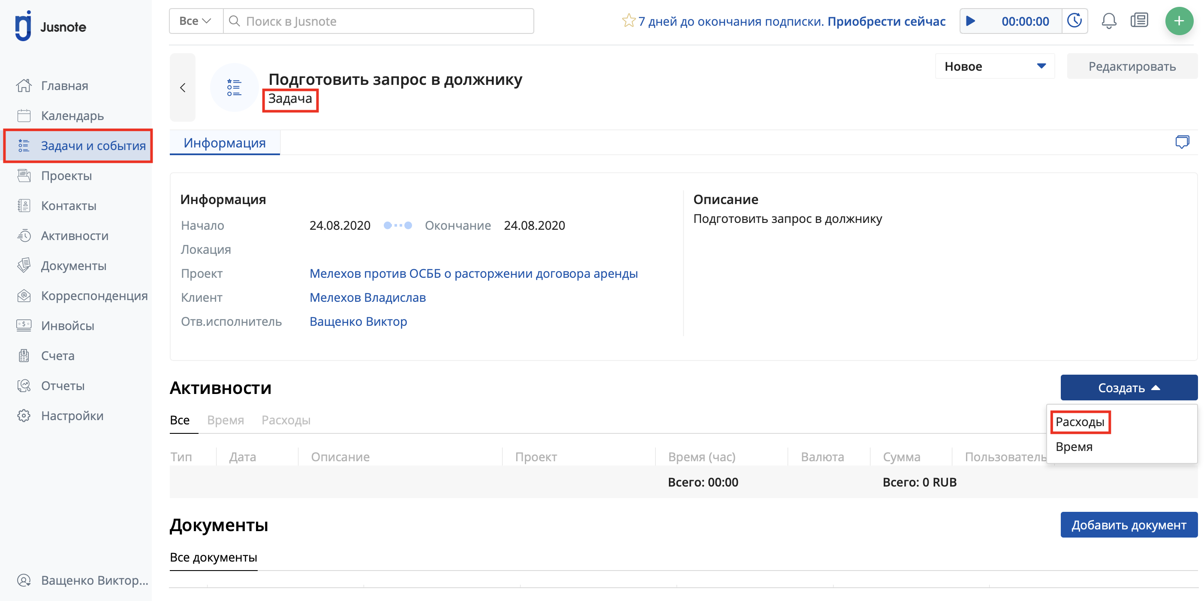Open Проекты in the sidebar
This screenshot has width=1204, height=601.
pos(66,175)
